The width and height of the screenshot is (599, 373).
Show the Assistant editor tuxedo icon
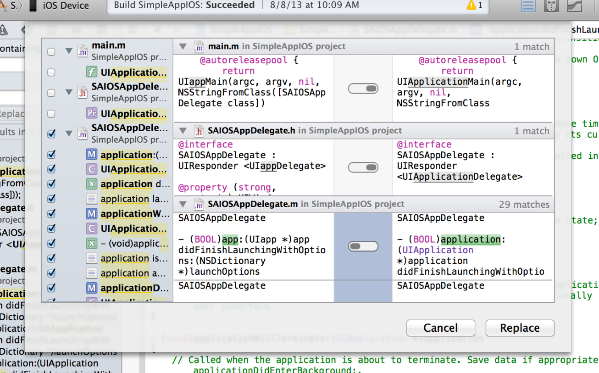551,6
